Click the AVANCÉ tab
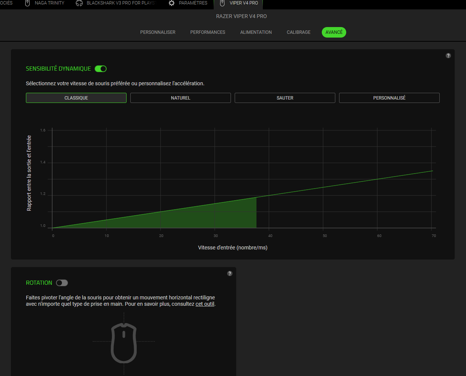 [x=334, y=32]
